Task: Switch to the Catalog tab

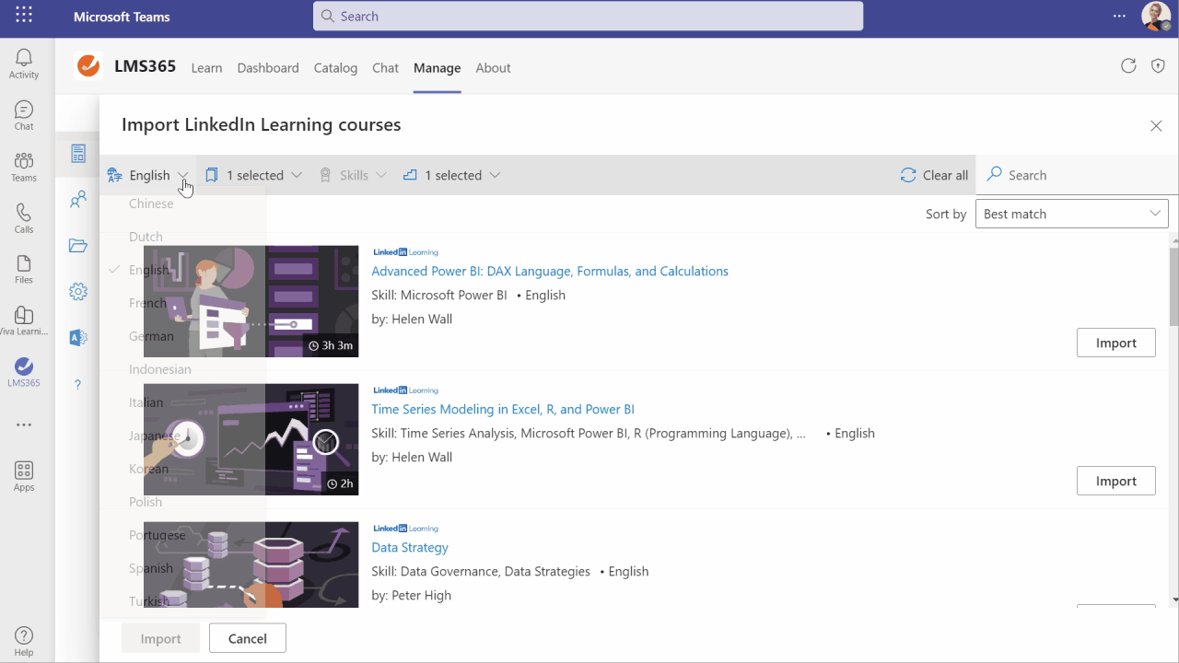Action: tap(335, 68)
